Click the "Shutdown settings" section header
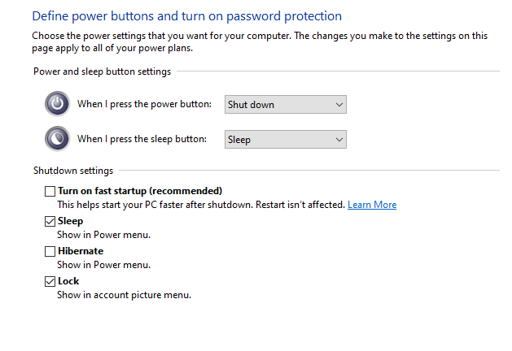The width and height of the screenshot is (512, 351). [x=73, y=171]
